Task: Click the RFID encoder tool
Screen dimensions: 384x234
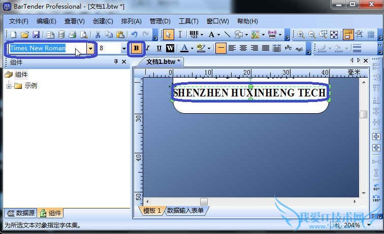Action: point(272,35)
